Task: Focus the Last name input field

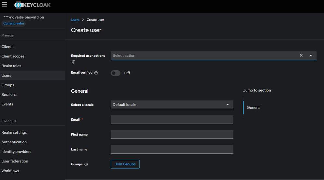Action: coord(172,149)
